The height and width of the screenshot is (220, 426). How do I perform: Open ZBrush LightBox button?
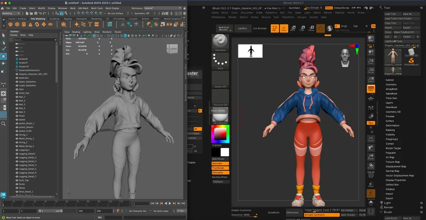coord(242,28)
